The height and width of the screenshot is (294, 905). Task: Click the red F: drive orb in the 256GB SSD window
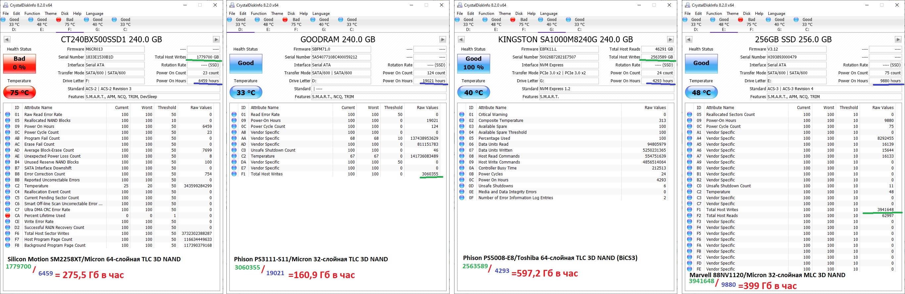740,19
